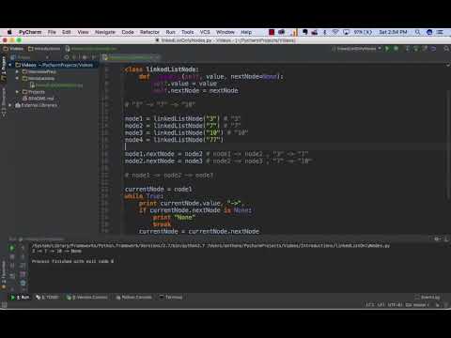Click the 'class LinkedListNode:' line
451x338 pixels.
[162, 69]
